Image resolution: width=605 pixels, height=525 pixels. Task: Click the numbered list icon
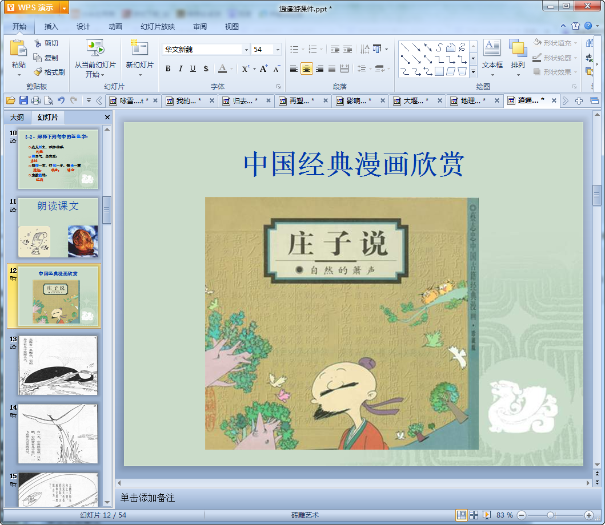pos(313,49)
